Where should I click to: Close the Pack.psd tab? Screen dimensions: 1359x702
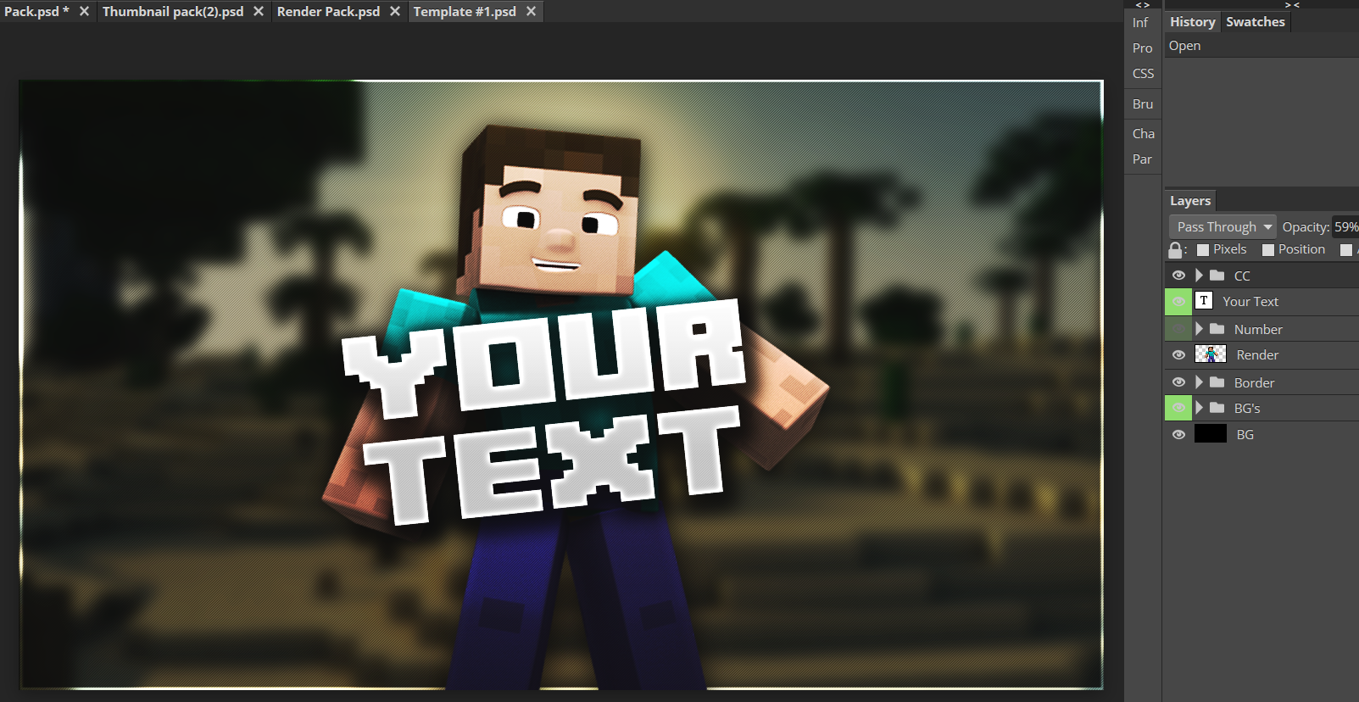84,12
